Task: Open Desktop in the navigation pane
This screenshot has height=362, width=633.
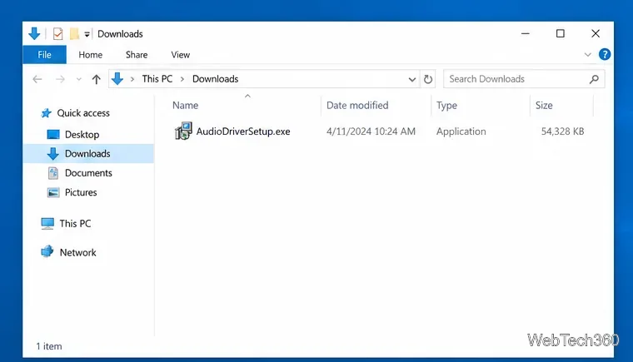Action: point(82,134)
